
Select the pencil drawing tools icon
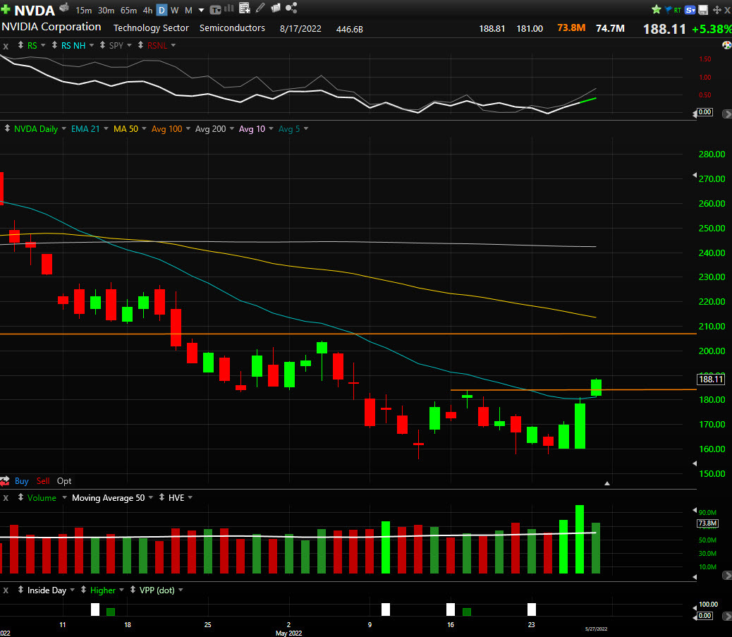click(x=260, y=8)
